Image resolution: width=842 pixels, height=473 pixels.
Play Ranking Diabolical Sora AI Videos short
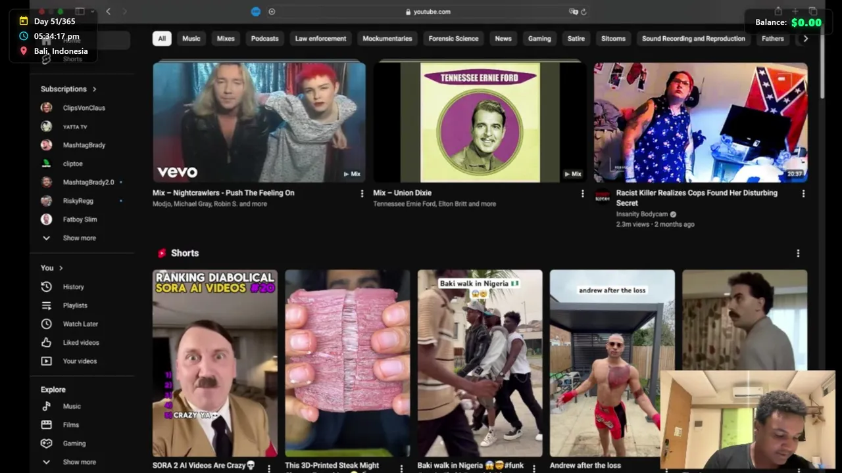215,363
